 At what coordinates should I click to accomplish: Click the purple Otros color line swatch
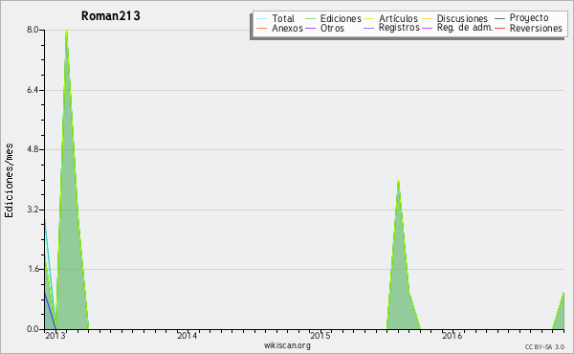[310, 28]
